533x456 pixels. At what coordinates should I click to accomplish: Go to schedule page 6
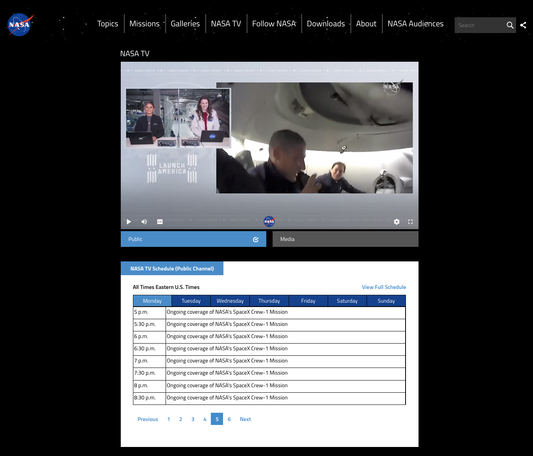pyautogui.click(x=229, y=419)
